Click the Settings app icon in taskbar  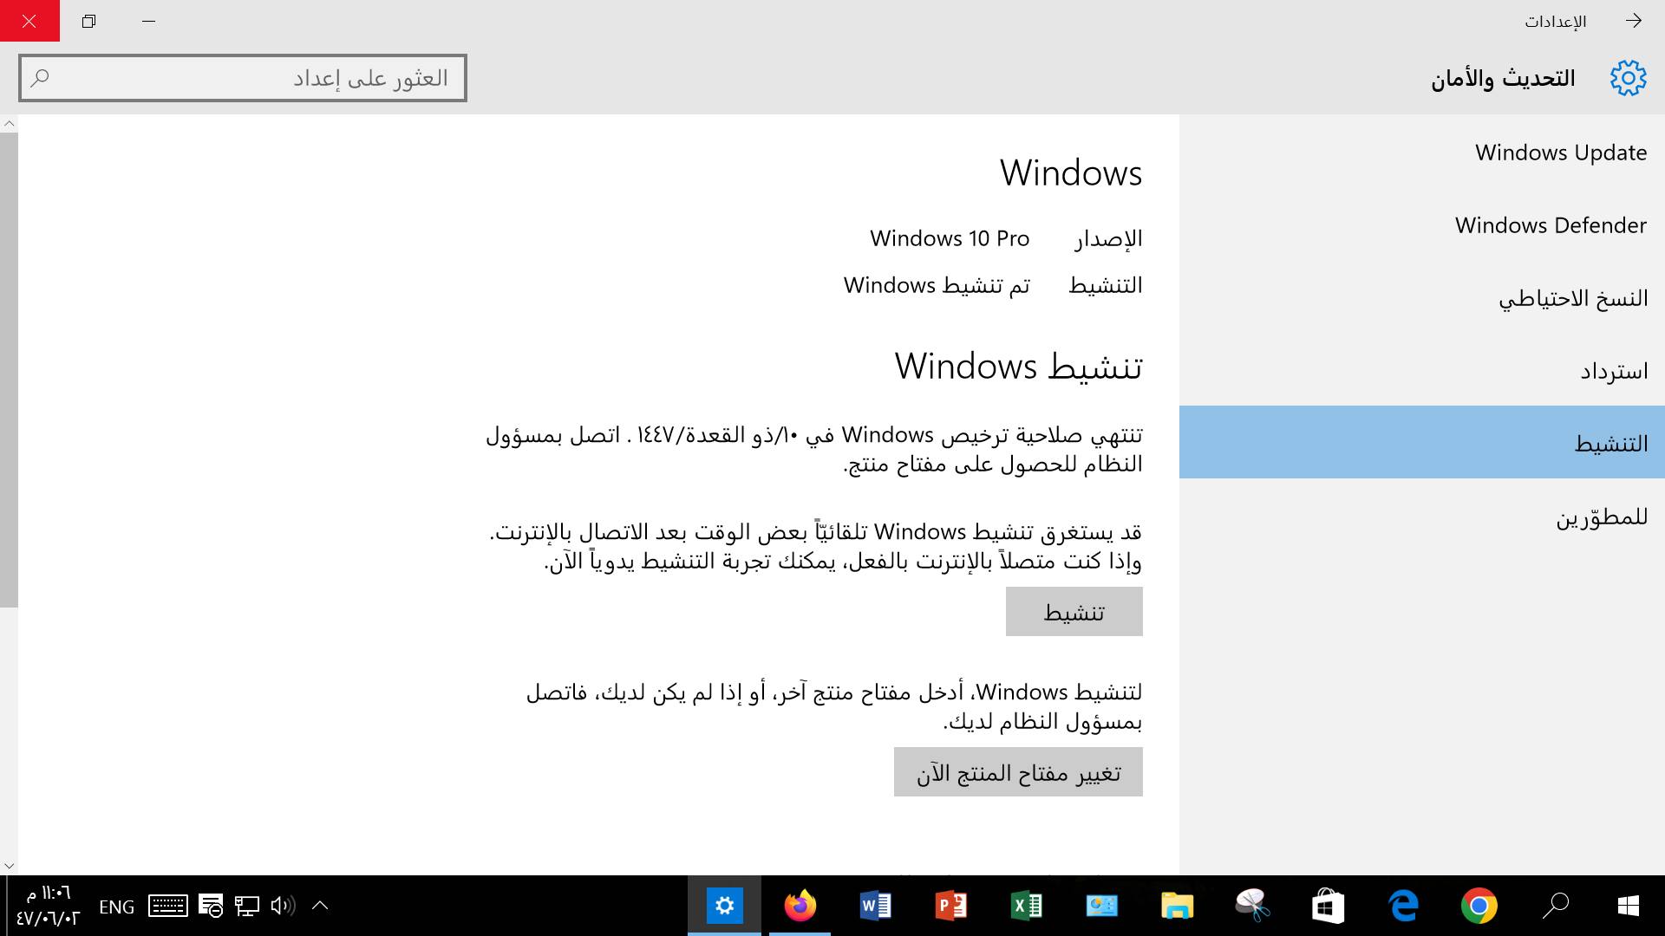(725, 906)
